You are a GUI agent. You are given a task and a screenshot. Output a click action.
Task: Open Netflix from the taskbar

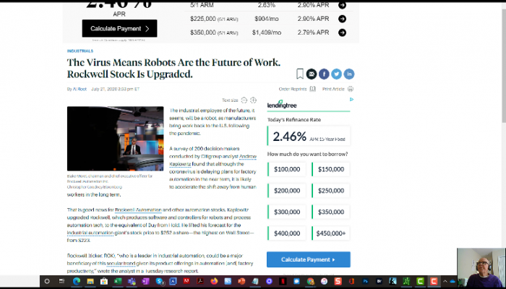(283, 281)
